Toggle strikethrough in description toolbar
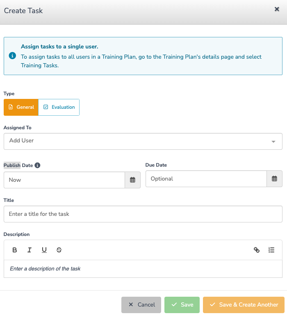Viewport: 287px width, 316px height. (x=59, y=250)
